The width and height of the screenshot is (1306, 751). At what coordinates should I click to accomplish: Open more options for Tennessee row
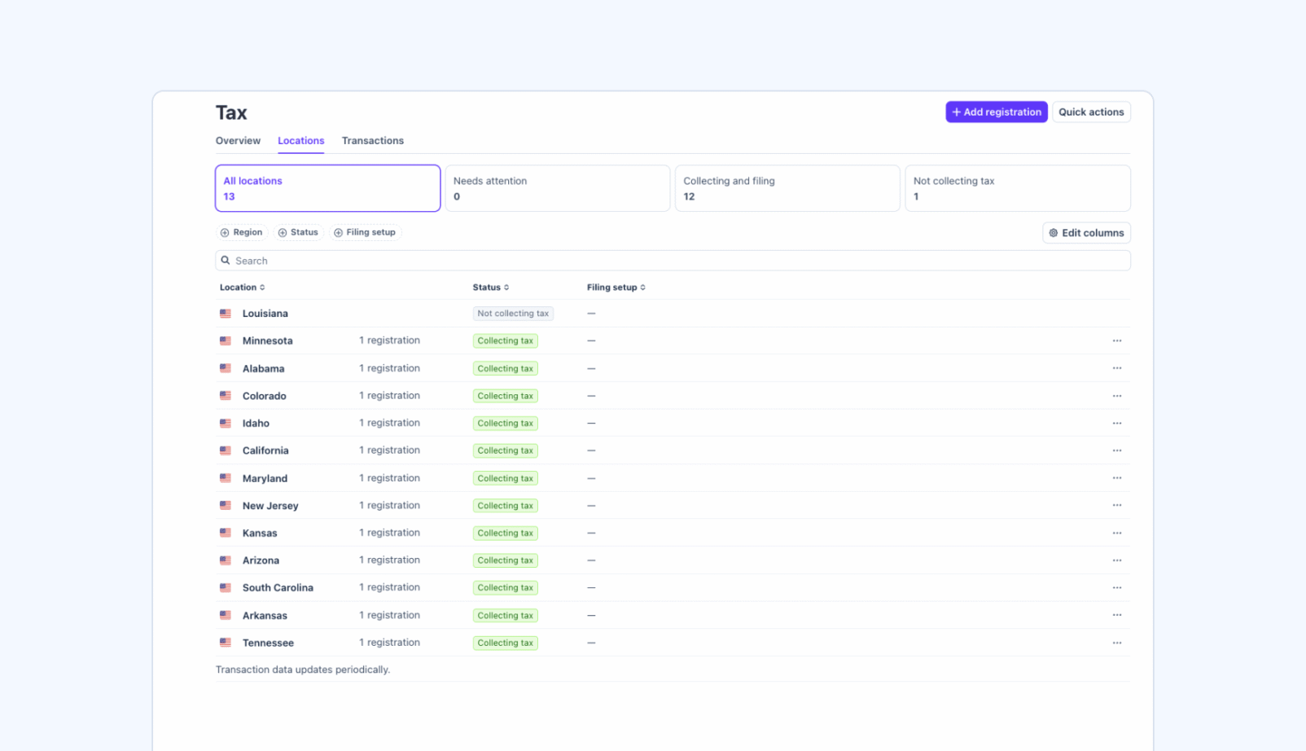1116,643
